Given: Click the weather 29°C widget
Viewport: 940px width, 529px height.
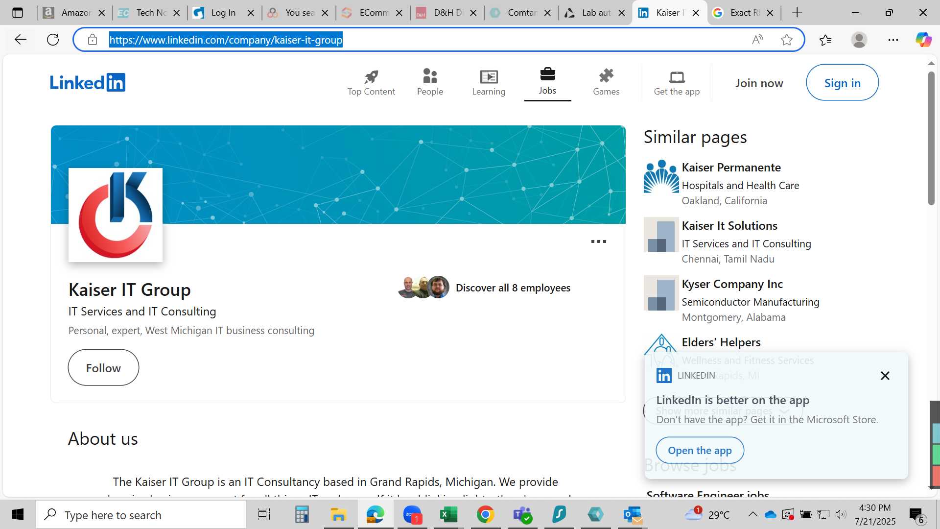Looking at the screenshot, I should tap(708, 514).
